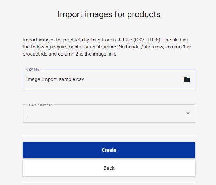Open file browser via folder icon
Image resolution: width=216 pixels, height=185 pixels.
[x=187, y=79]
